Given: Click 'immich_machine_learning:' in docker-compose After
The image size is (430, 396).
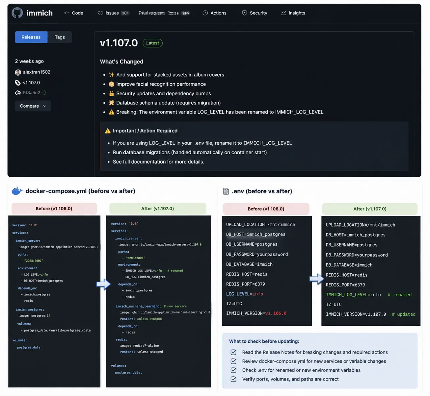Looking at the screenshot, I should coord(138,306).
